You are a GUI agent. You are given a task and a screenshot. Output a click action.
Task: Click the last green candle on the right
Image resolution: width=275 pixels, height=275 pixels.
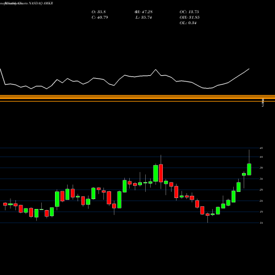point(249,169)
